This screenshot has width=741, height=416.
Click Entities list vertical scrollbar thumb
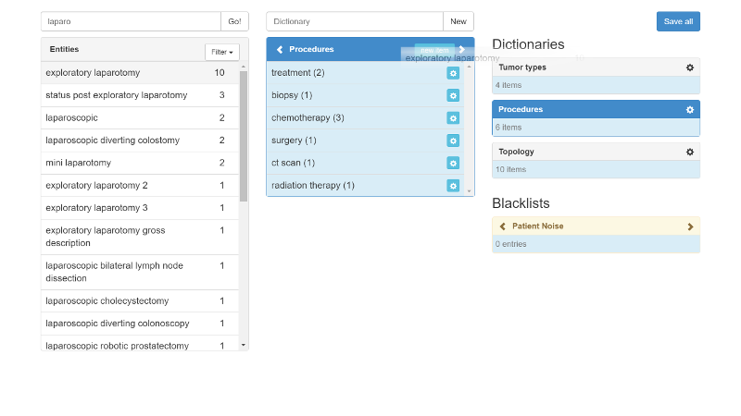click(244, 136)
